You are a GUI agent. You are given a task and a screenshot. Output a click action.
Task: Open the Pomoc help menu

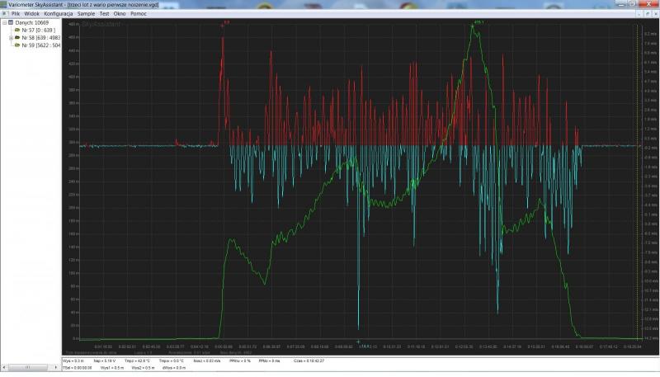[x=139, y=14]
